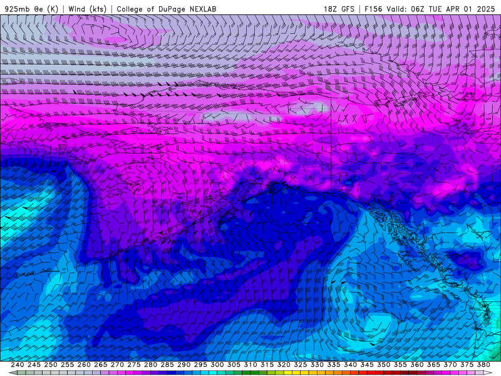Select the green swatch below 315 on colorbar

(x=263, y=373)
